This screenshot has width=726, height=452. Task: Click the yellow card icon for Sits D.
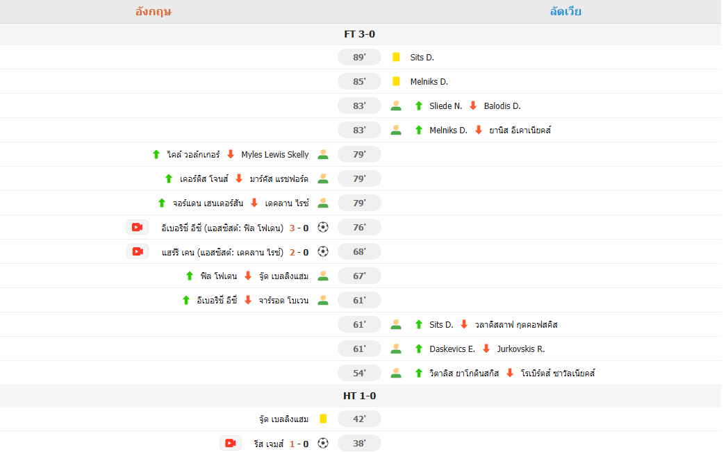396,57
